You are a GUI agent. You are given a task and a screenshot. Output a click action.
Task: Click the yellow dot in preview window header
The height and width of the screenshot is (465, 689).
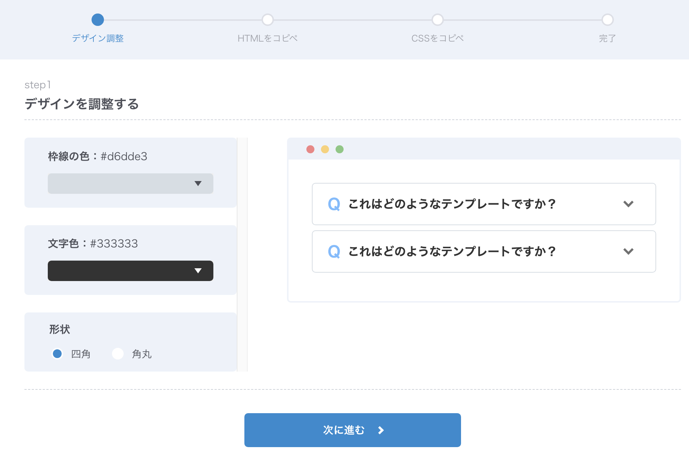[x=325, y=149]
